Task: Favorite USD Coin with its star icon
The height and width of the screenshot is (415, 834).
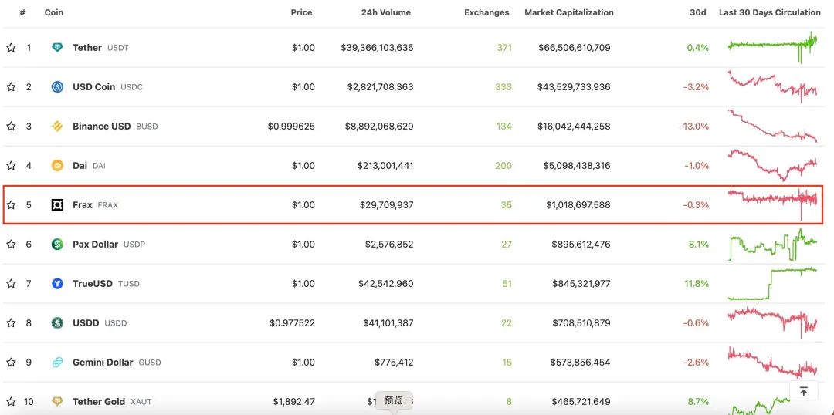Action: (11, 87)
